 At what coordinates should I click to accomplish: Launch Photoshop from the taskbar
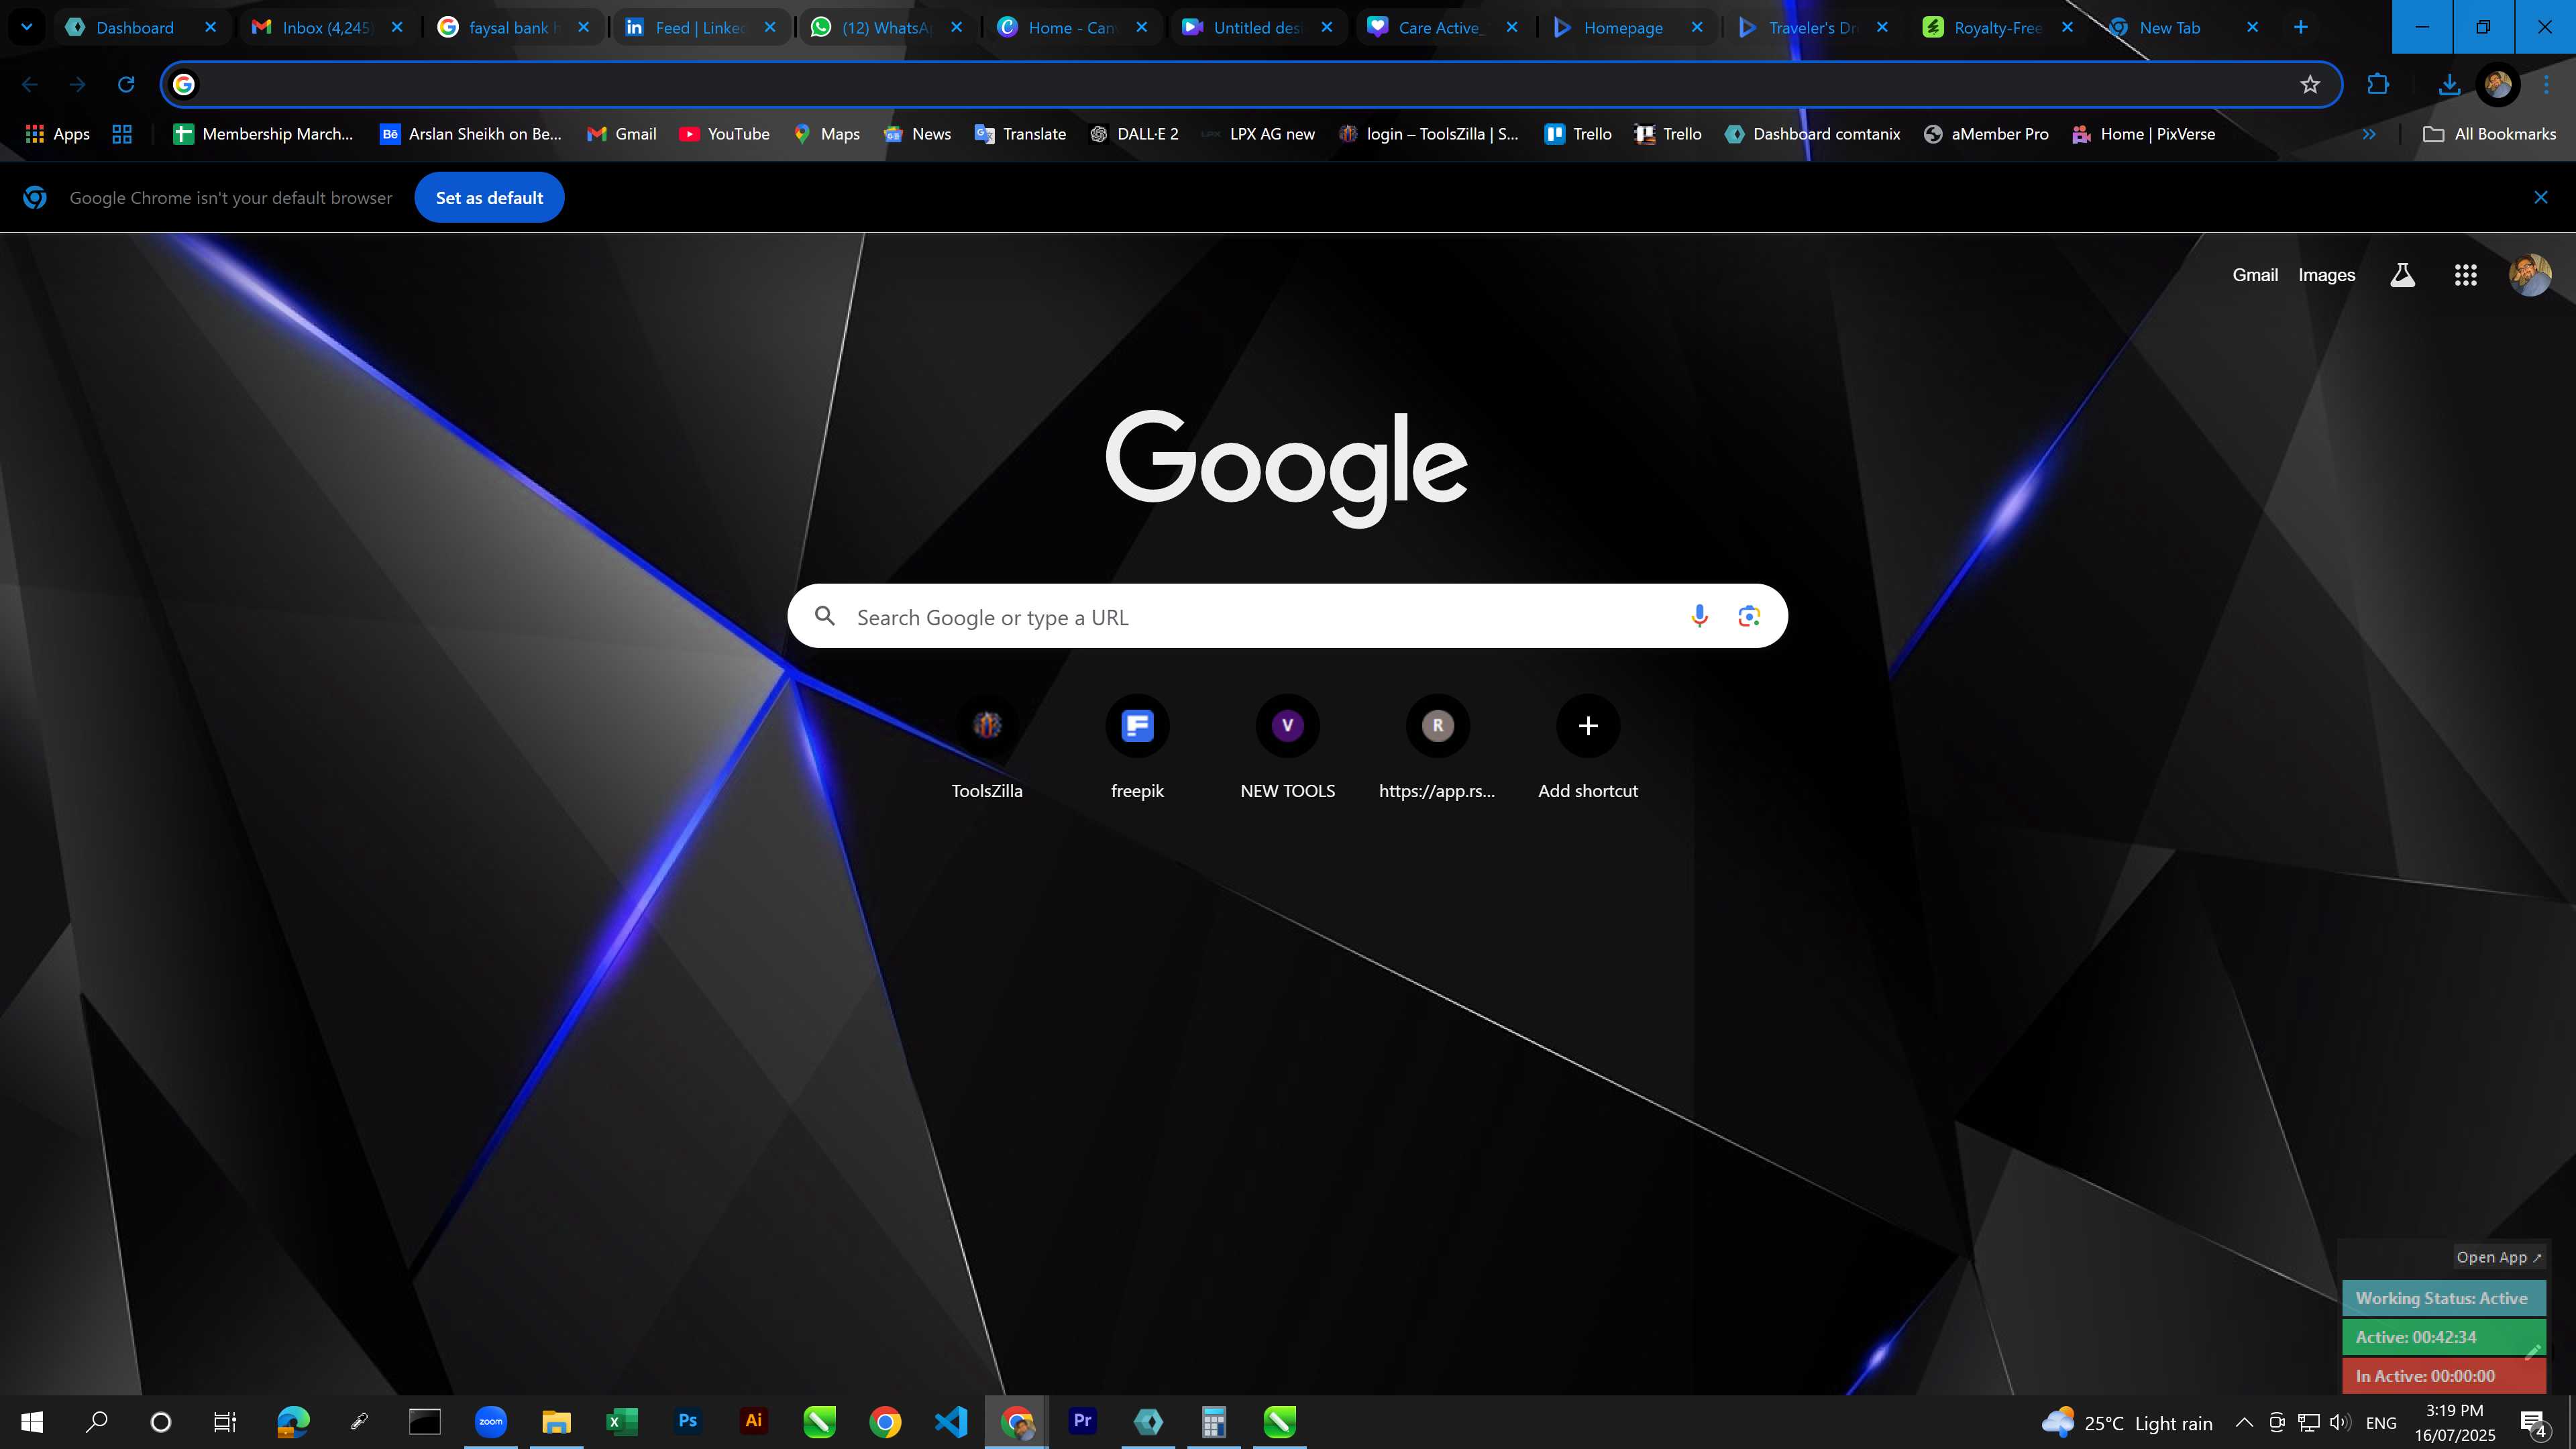pos(688,1421)
